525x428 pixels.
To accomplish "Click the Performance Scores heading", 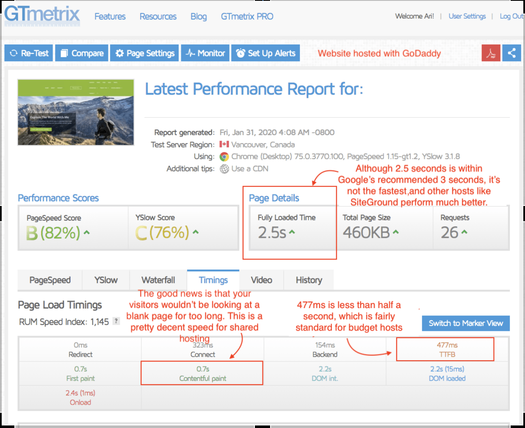I will coord(58,198).
